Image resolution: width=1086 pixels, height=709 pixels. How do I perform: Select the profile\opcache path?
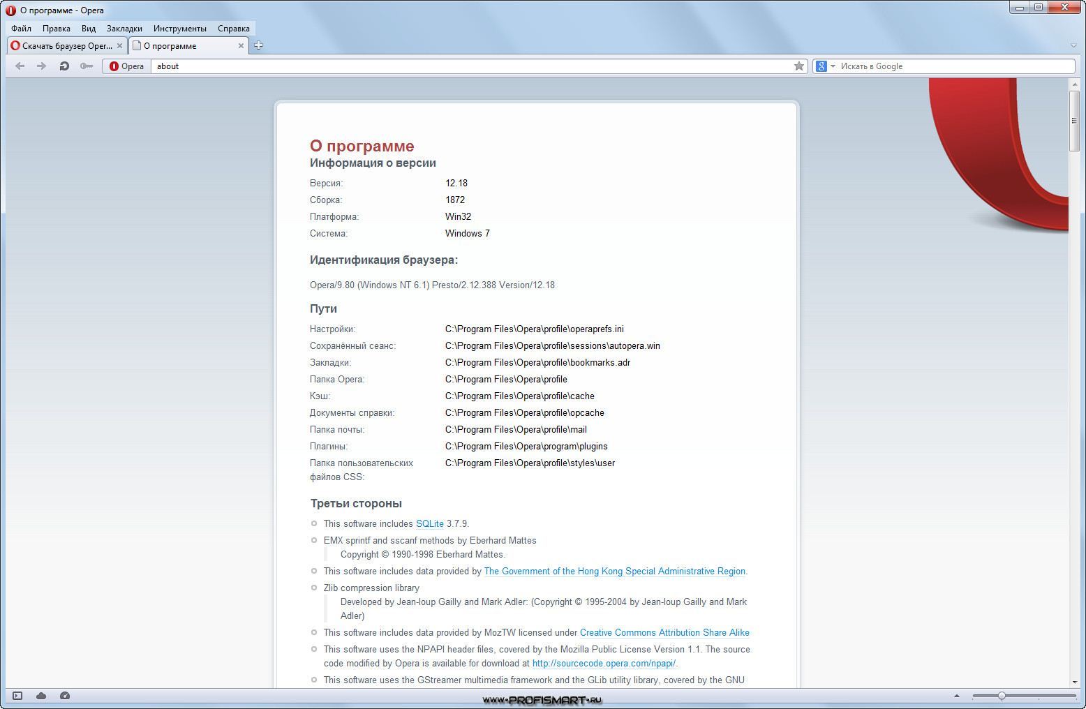pyautogui.click(x=525, y=413)
